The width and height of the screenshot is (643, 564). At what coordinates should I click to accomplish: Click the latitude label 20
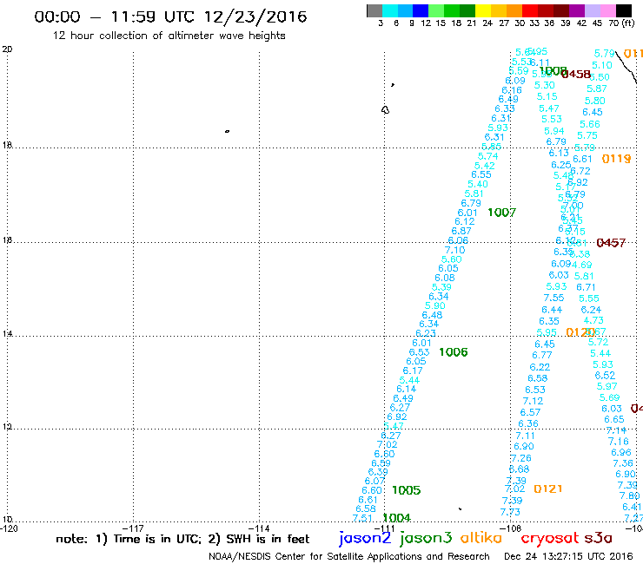7,49
